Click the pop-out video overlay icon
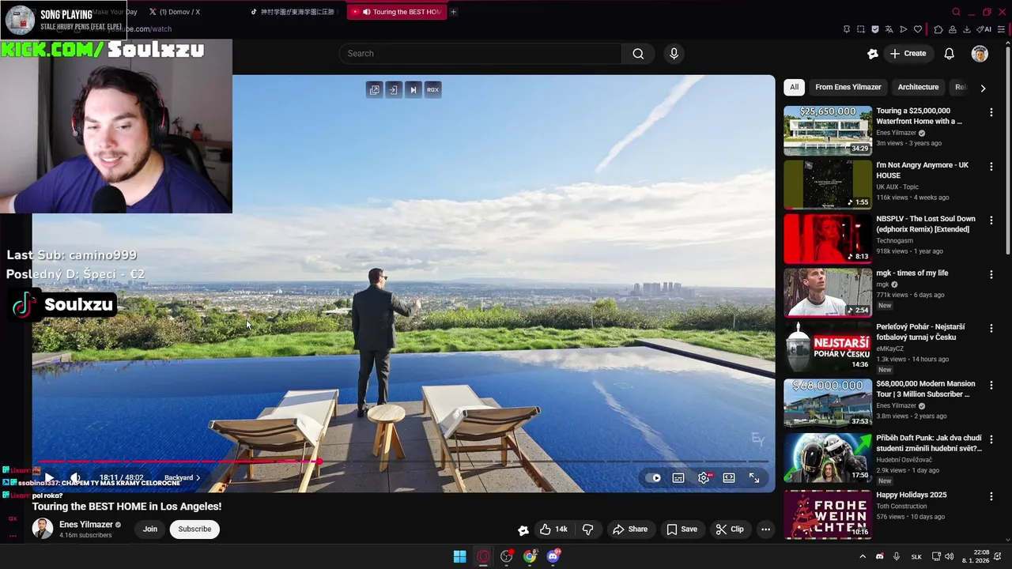 click(374, 90)
